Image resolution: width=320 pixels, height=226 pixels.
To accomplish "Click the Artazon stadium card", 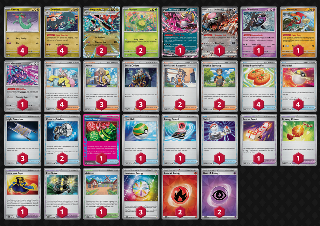I will point(101,194).
